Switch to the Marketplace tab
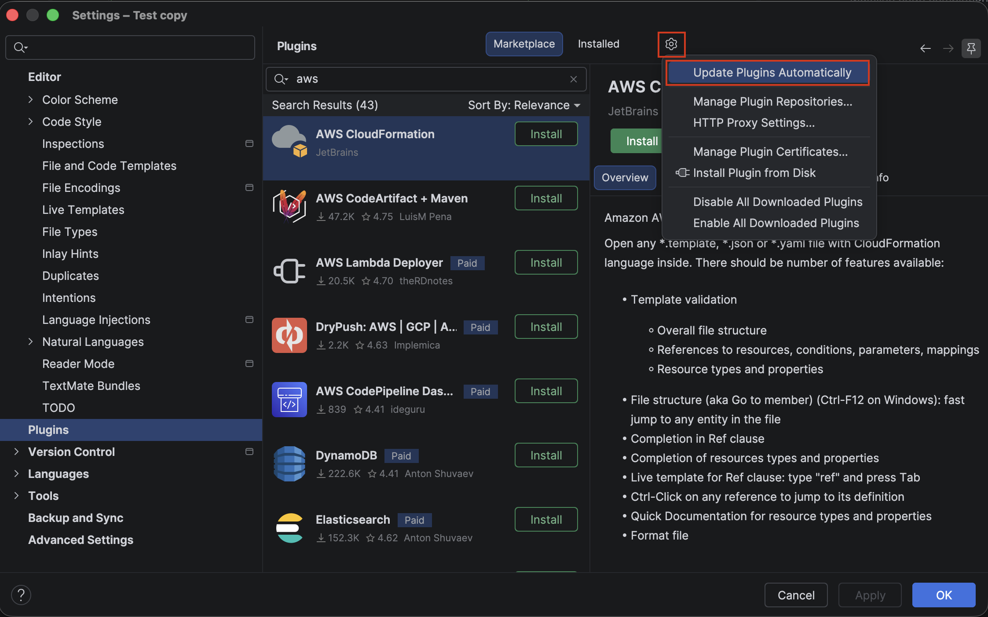The image size is (988, 617). click(x=524, y=44)
